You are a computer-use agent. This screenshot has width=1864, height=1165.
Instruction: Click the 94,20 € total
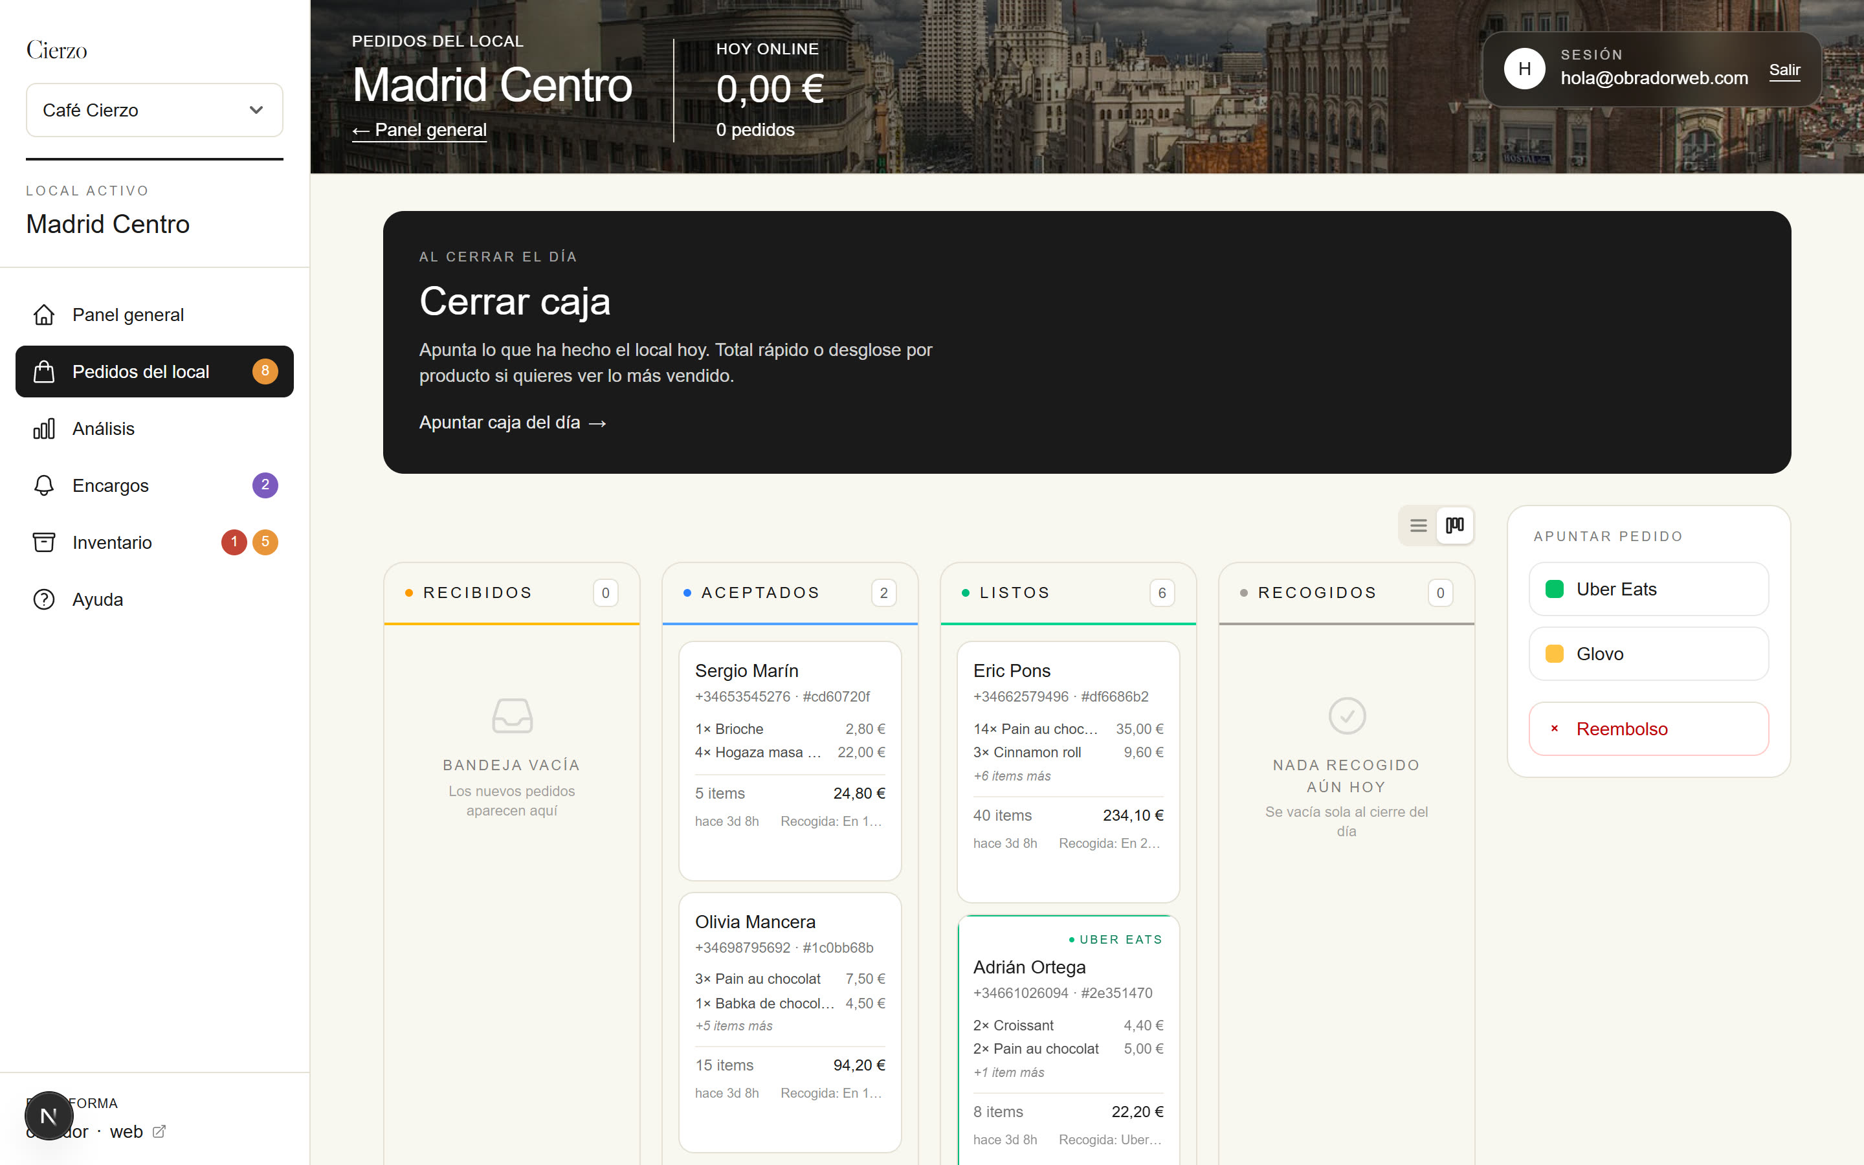(859, 1065)
